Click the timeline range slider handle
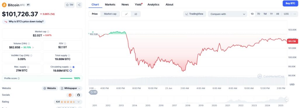The image size is (299, 108). [286, 99]
